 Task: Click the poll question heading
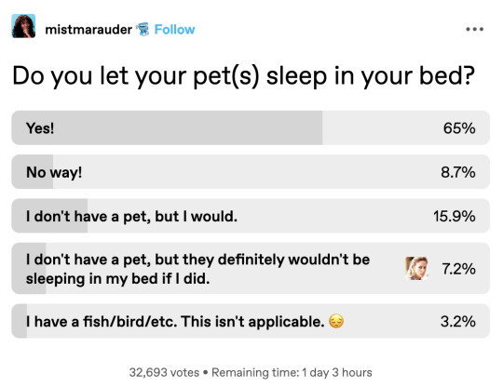[243, 76]
